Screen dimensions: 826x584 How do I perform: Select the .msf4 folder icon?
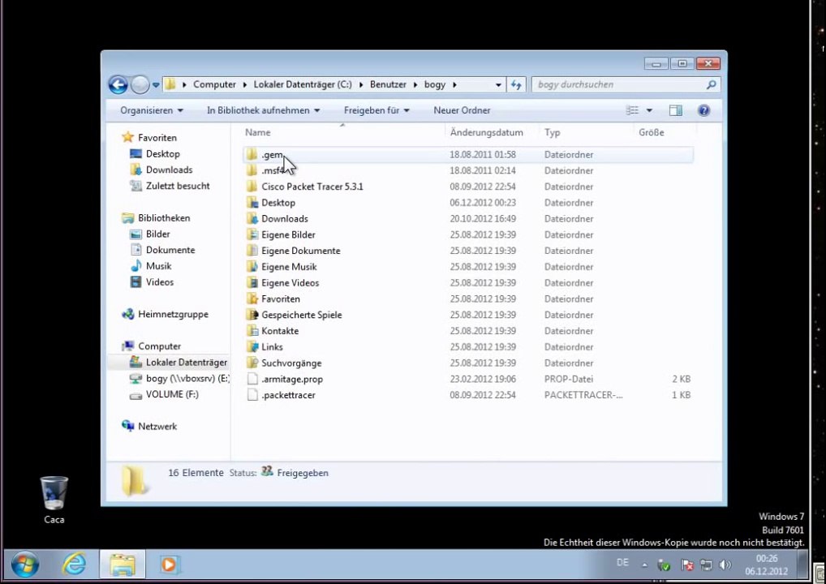252,170
